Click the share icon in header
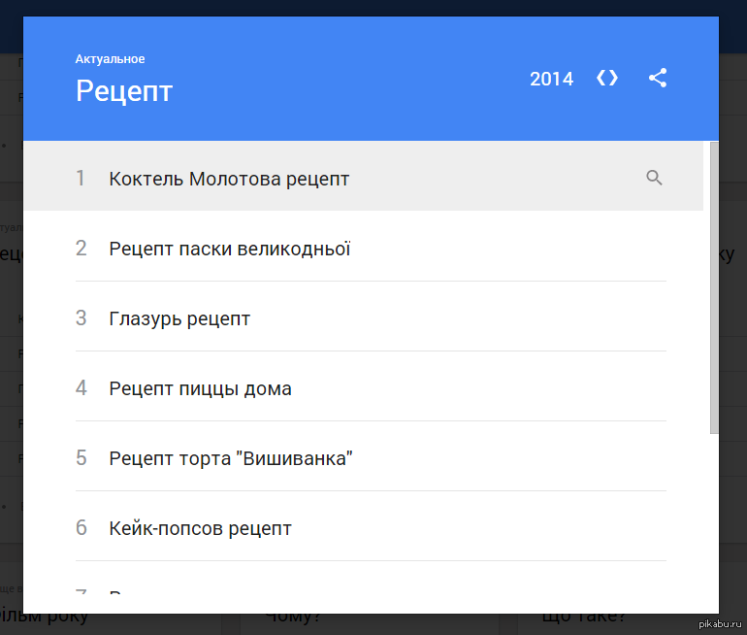 (658, 78)
